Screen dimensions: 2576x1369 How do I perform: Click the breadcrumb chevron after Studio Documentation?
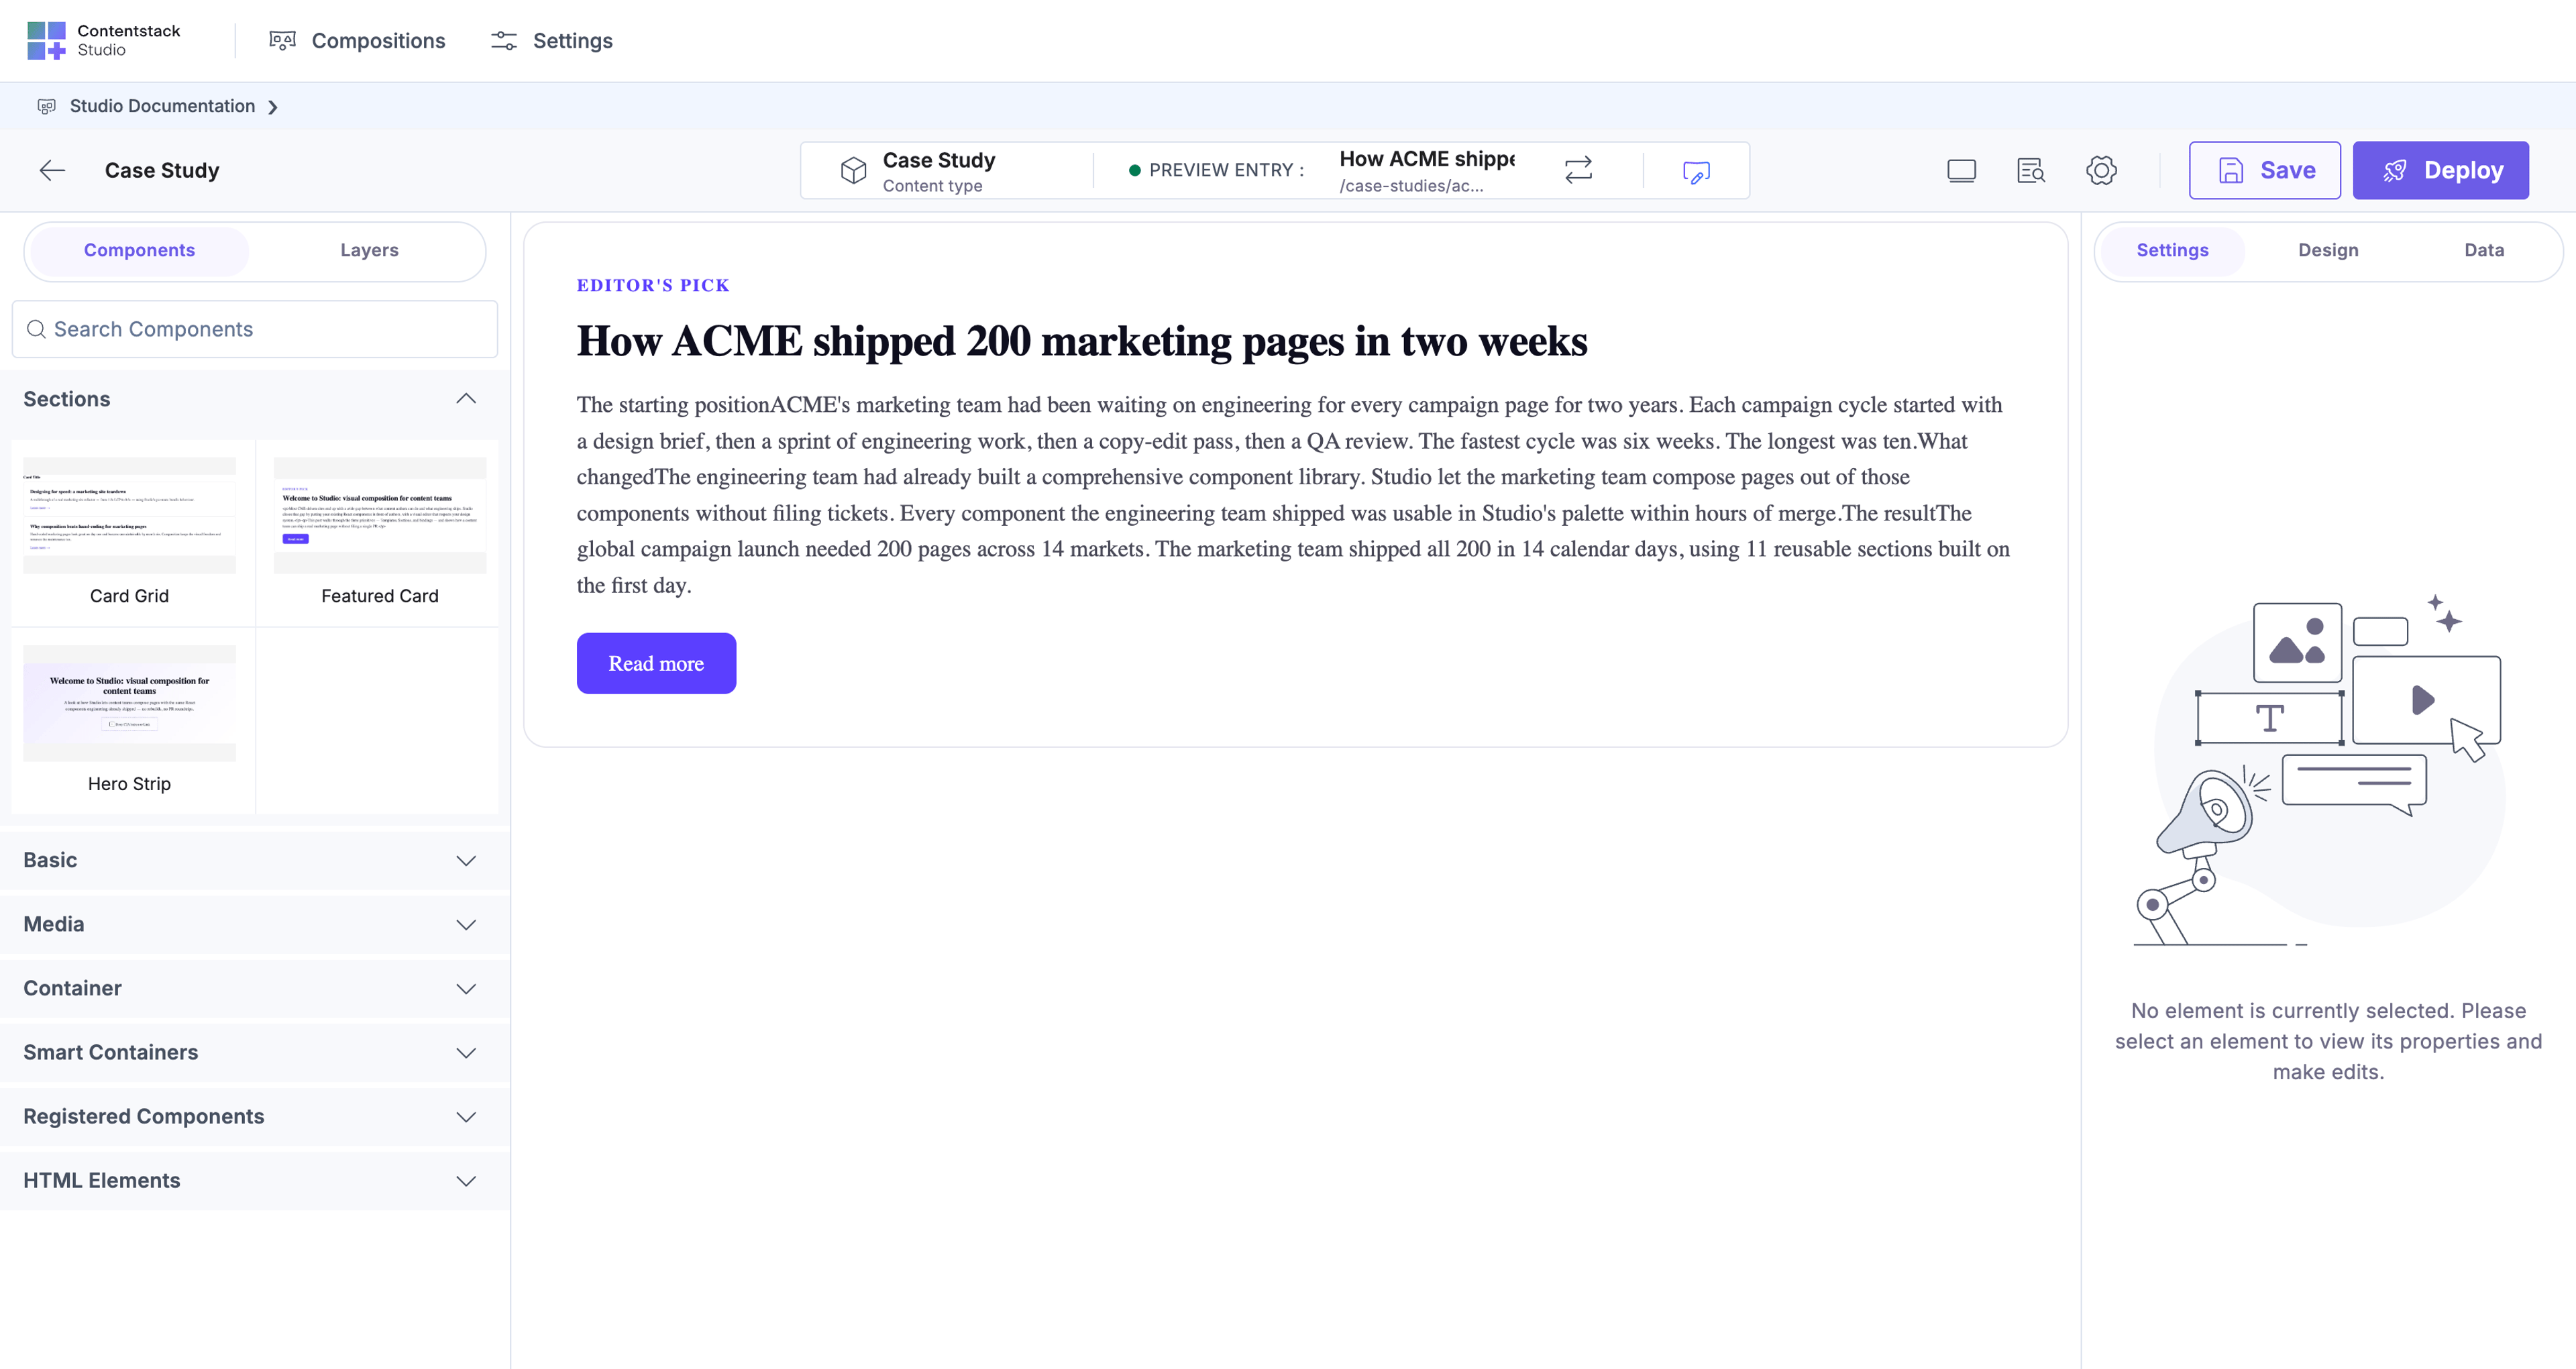coord(272,107)
